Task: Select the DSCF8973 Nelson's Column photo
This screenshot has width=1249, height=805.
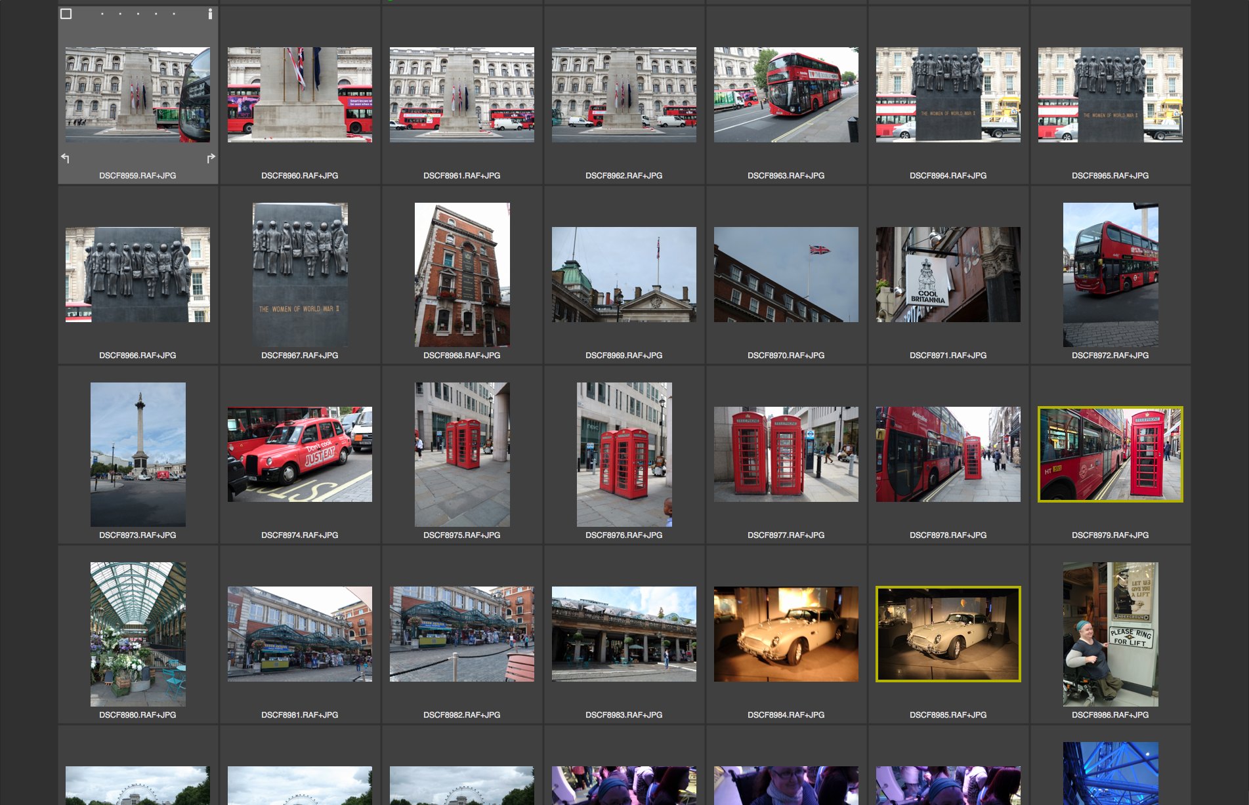Action: 138,454
